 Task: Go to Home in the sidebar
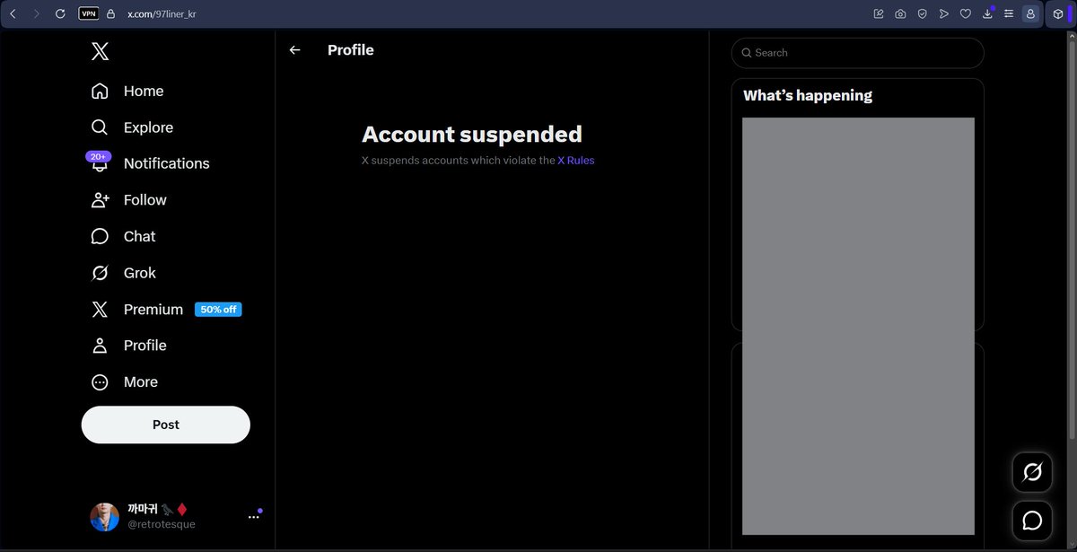pos(127,92)
